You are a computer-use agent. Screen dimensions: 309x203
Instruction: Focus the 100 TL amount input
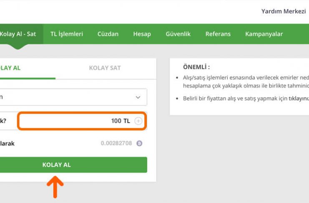coord(82,121)
